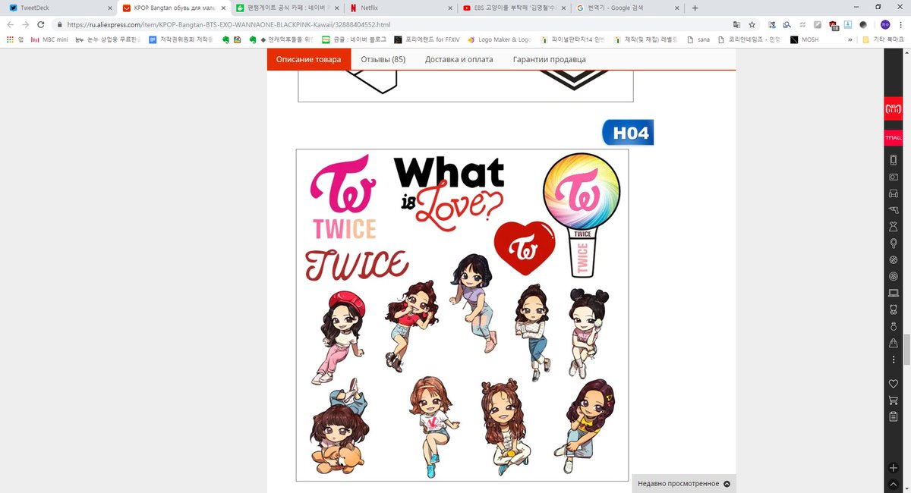The image size is (911, 493).
Task: Open the 기타 북마크 bookmarks folder
Action: pos(884,39)
